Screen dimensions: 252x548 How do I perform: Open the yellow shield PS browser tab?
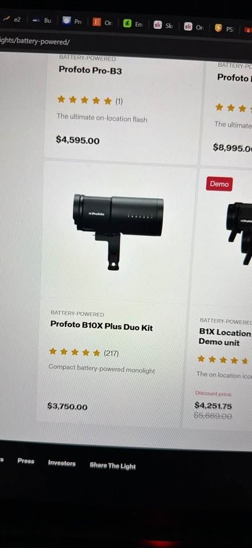click(x=223, y=29)
